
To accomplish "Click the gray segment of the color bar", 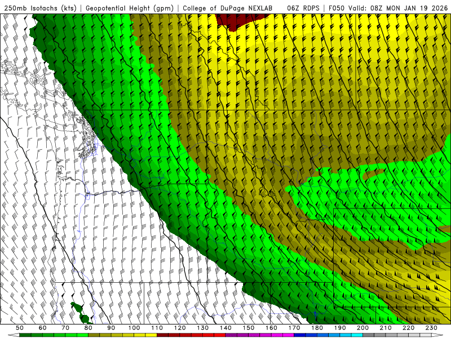I will point(397,335).
